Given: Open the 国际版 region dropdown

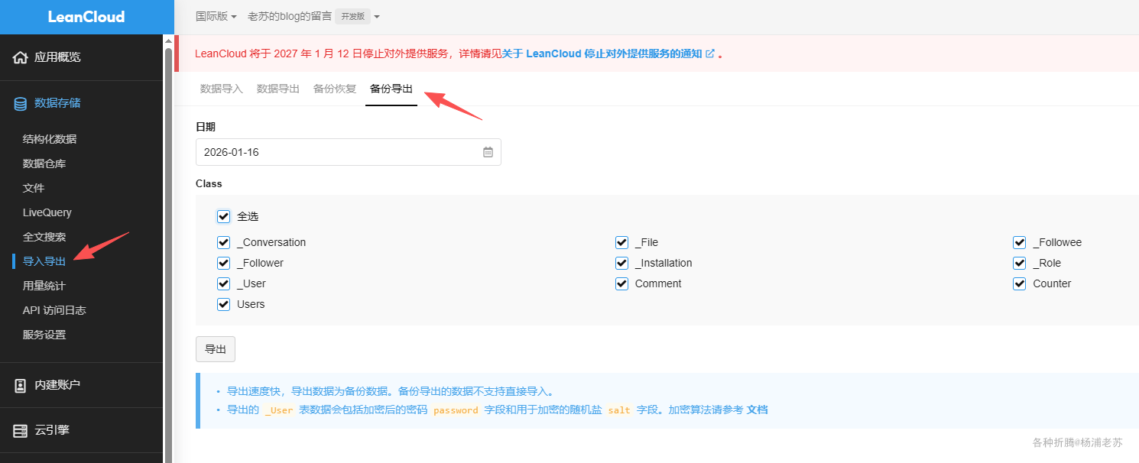Looking at the screenshot, I should 216,16.
